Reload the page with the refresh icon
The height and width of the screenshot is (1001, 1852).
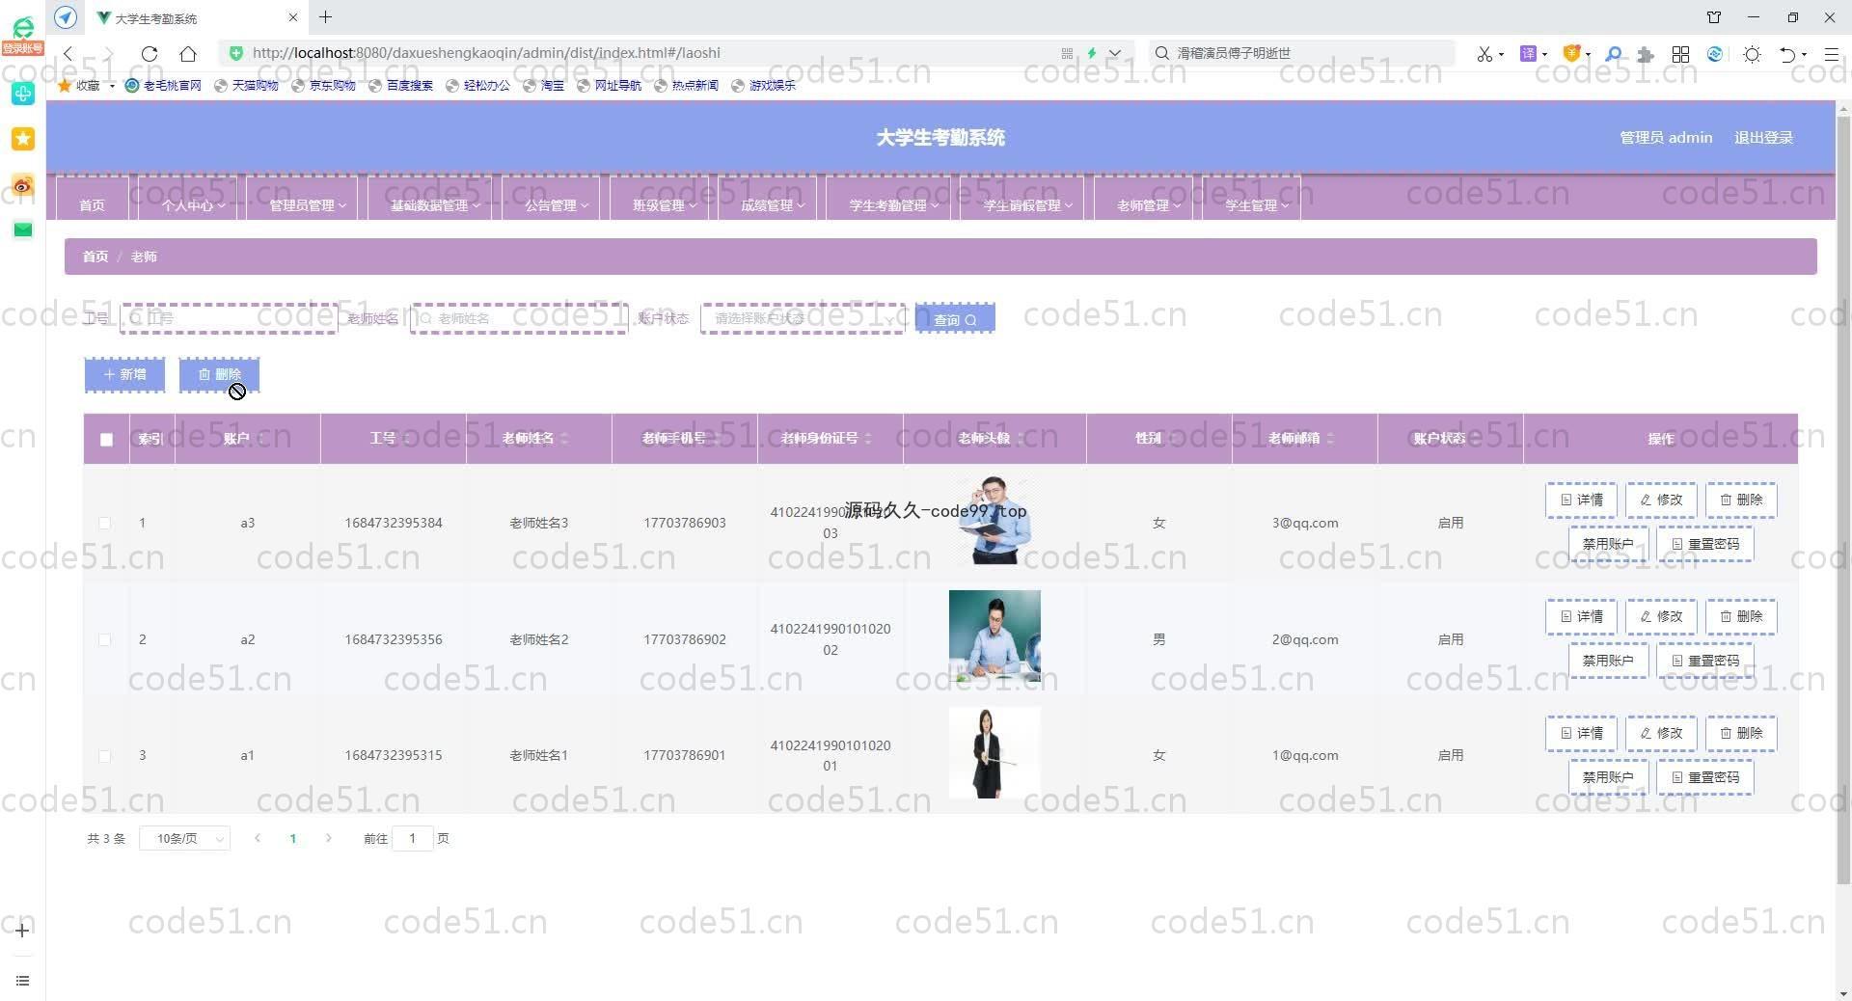point(149,54)
